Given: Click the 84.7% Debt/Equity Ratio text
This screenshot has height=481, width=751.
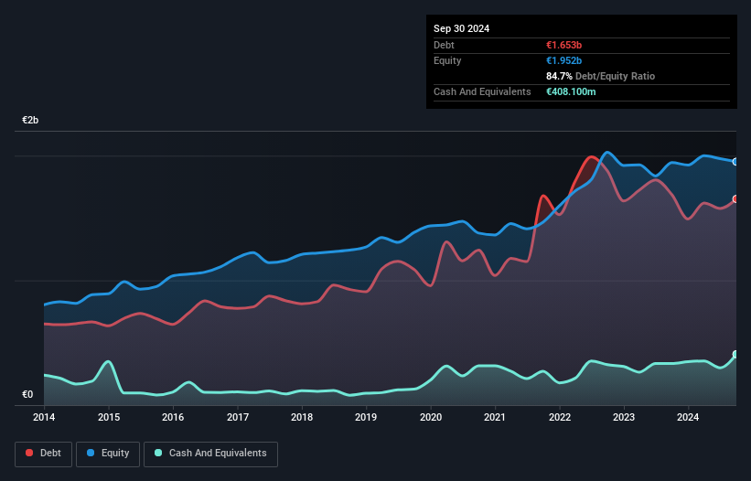Looking at the screenshot, I should tap(601, 76).
